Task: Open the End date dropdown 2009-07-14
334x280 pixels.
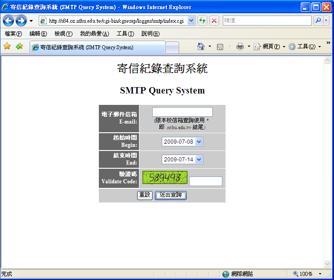Action: click(199, 160)
